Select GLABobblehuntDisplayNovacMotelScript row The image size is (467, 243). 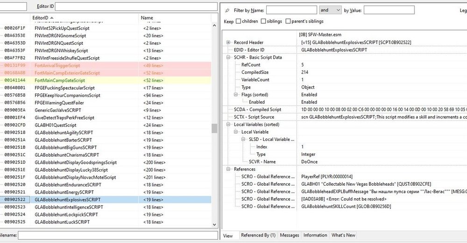(x=106, y=177)
